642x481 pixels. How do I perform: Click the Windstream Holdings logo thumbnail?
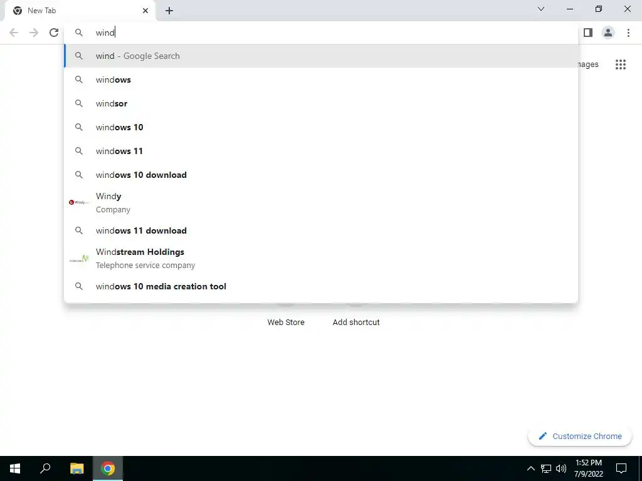tap(78, 259)
